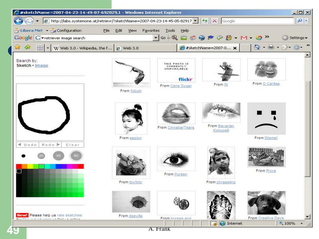Select the smallest black dot brush size

(23, 156)
